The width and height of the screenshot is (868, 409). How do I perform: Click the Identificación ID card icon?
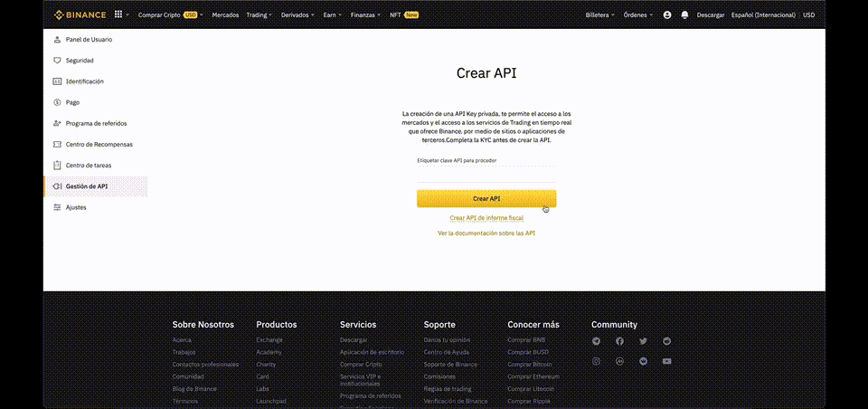[x=57, y=81]
